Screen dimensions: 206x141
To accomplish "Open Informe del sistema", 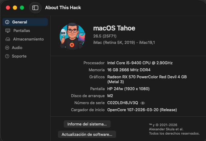I will pos(87,124).
